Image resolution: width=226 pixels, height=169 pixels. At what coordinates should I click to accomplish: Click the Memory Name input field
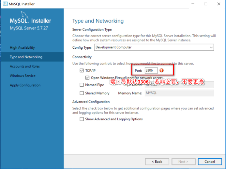point(179,93)
